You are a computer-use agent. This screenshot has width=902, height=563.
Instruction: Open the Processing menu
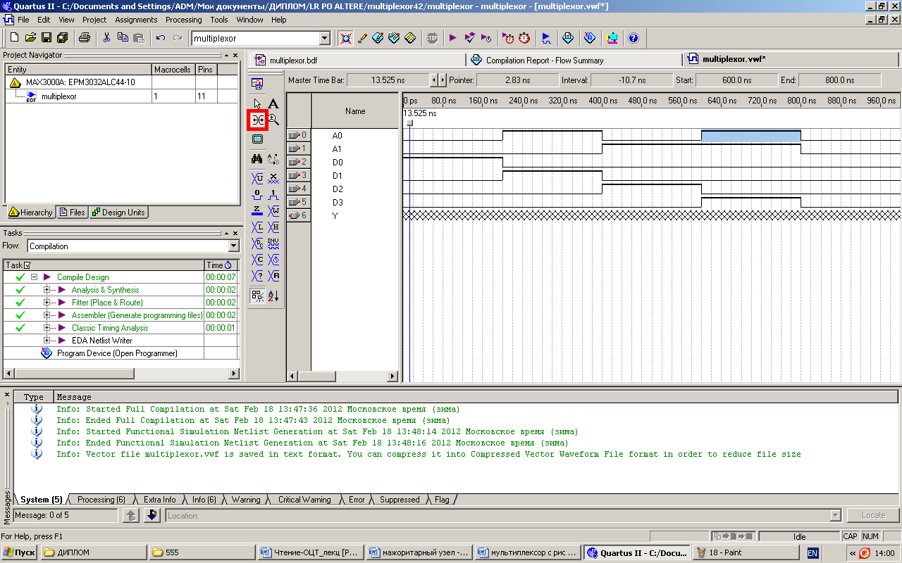pyautogui.click(x=184, y=20)
